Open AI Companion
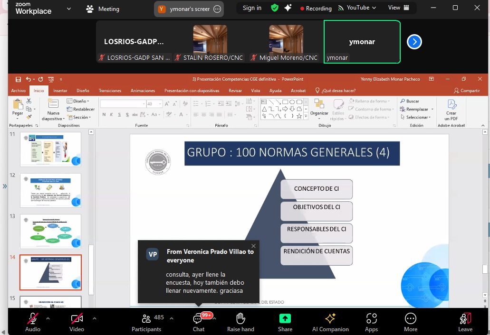 pos(330,319)
